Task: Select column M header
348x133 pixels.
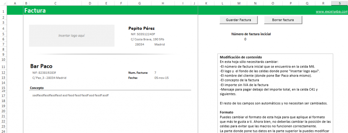Action: (239, 3)
